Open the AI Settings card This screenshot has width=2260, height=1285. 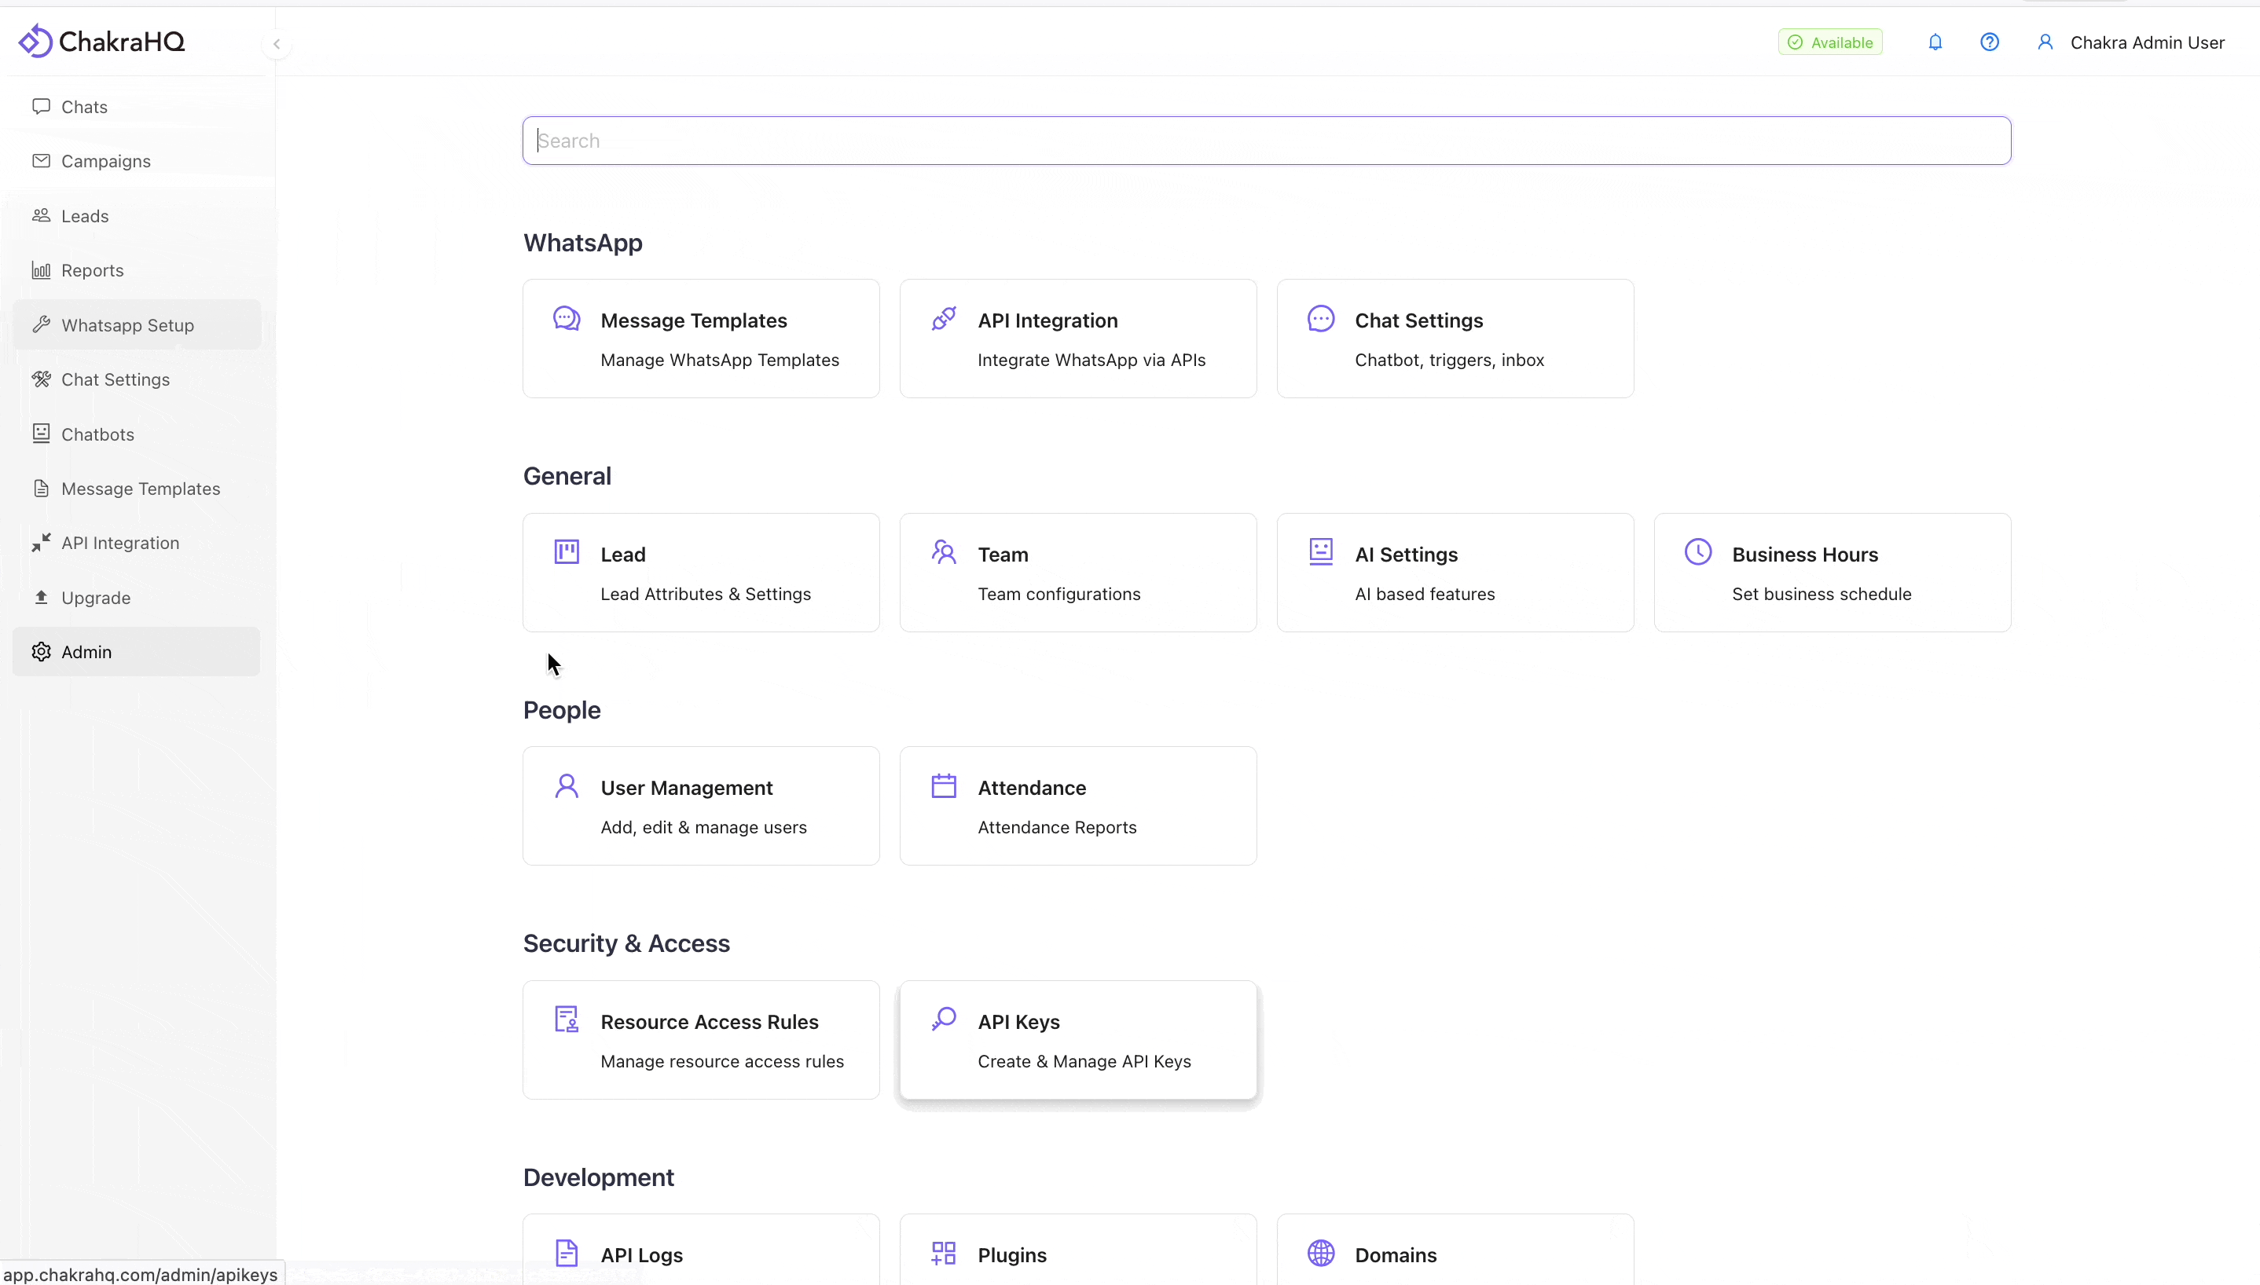pos(1454,573)
